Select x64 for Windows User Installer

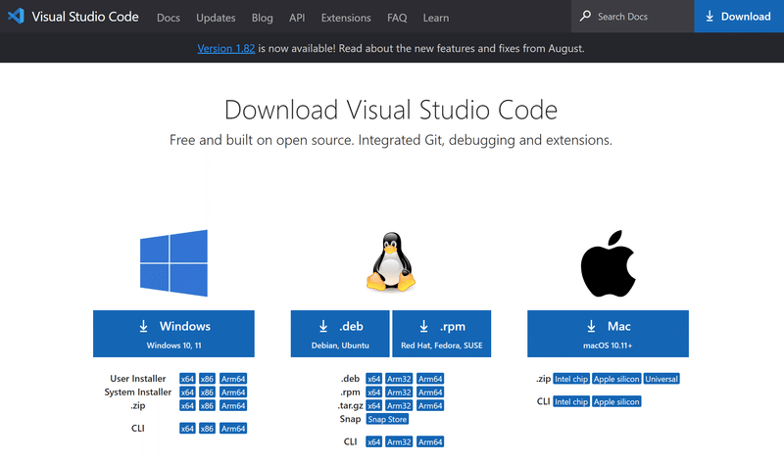tap(187, 379)
